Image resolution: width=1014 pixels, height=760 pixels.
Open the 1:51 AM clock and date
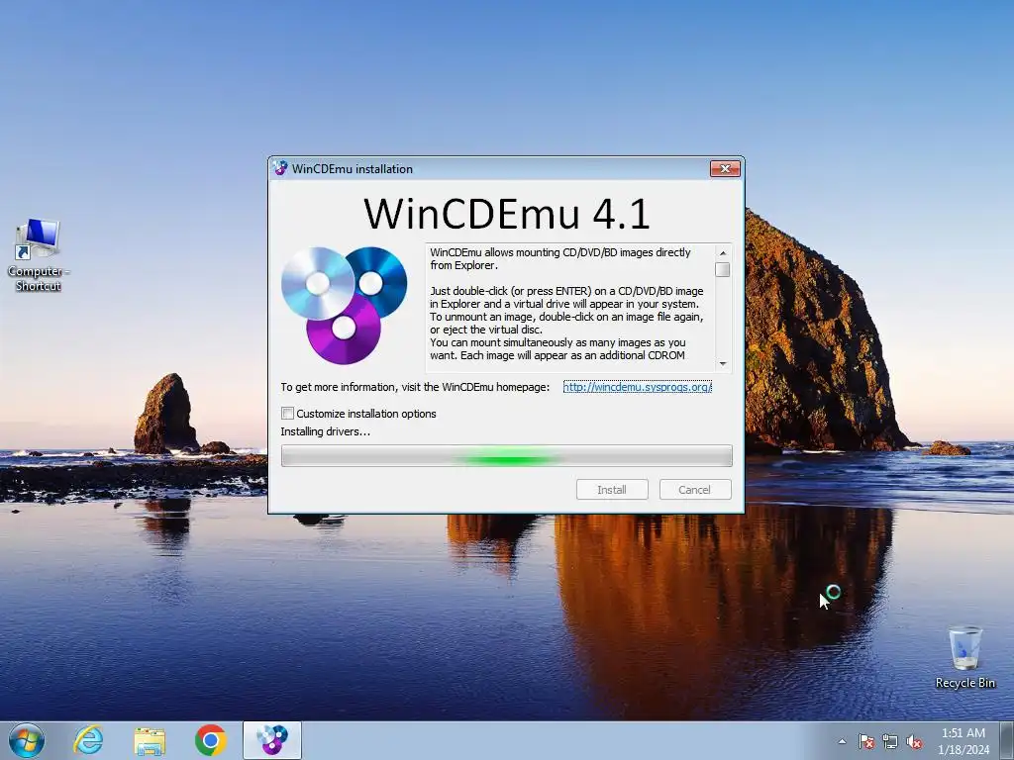pyautogui.click(x=963, y=741)
